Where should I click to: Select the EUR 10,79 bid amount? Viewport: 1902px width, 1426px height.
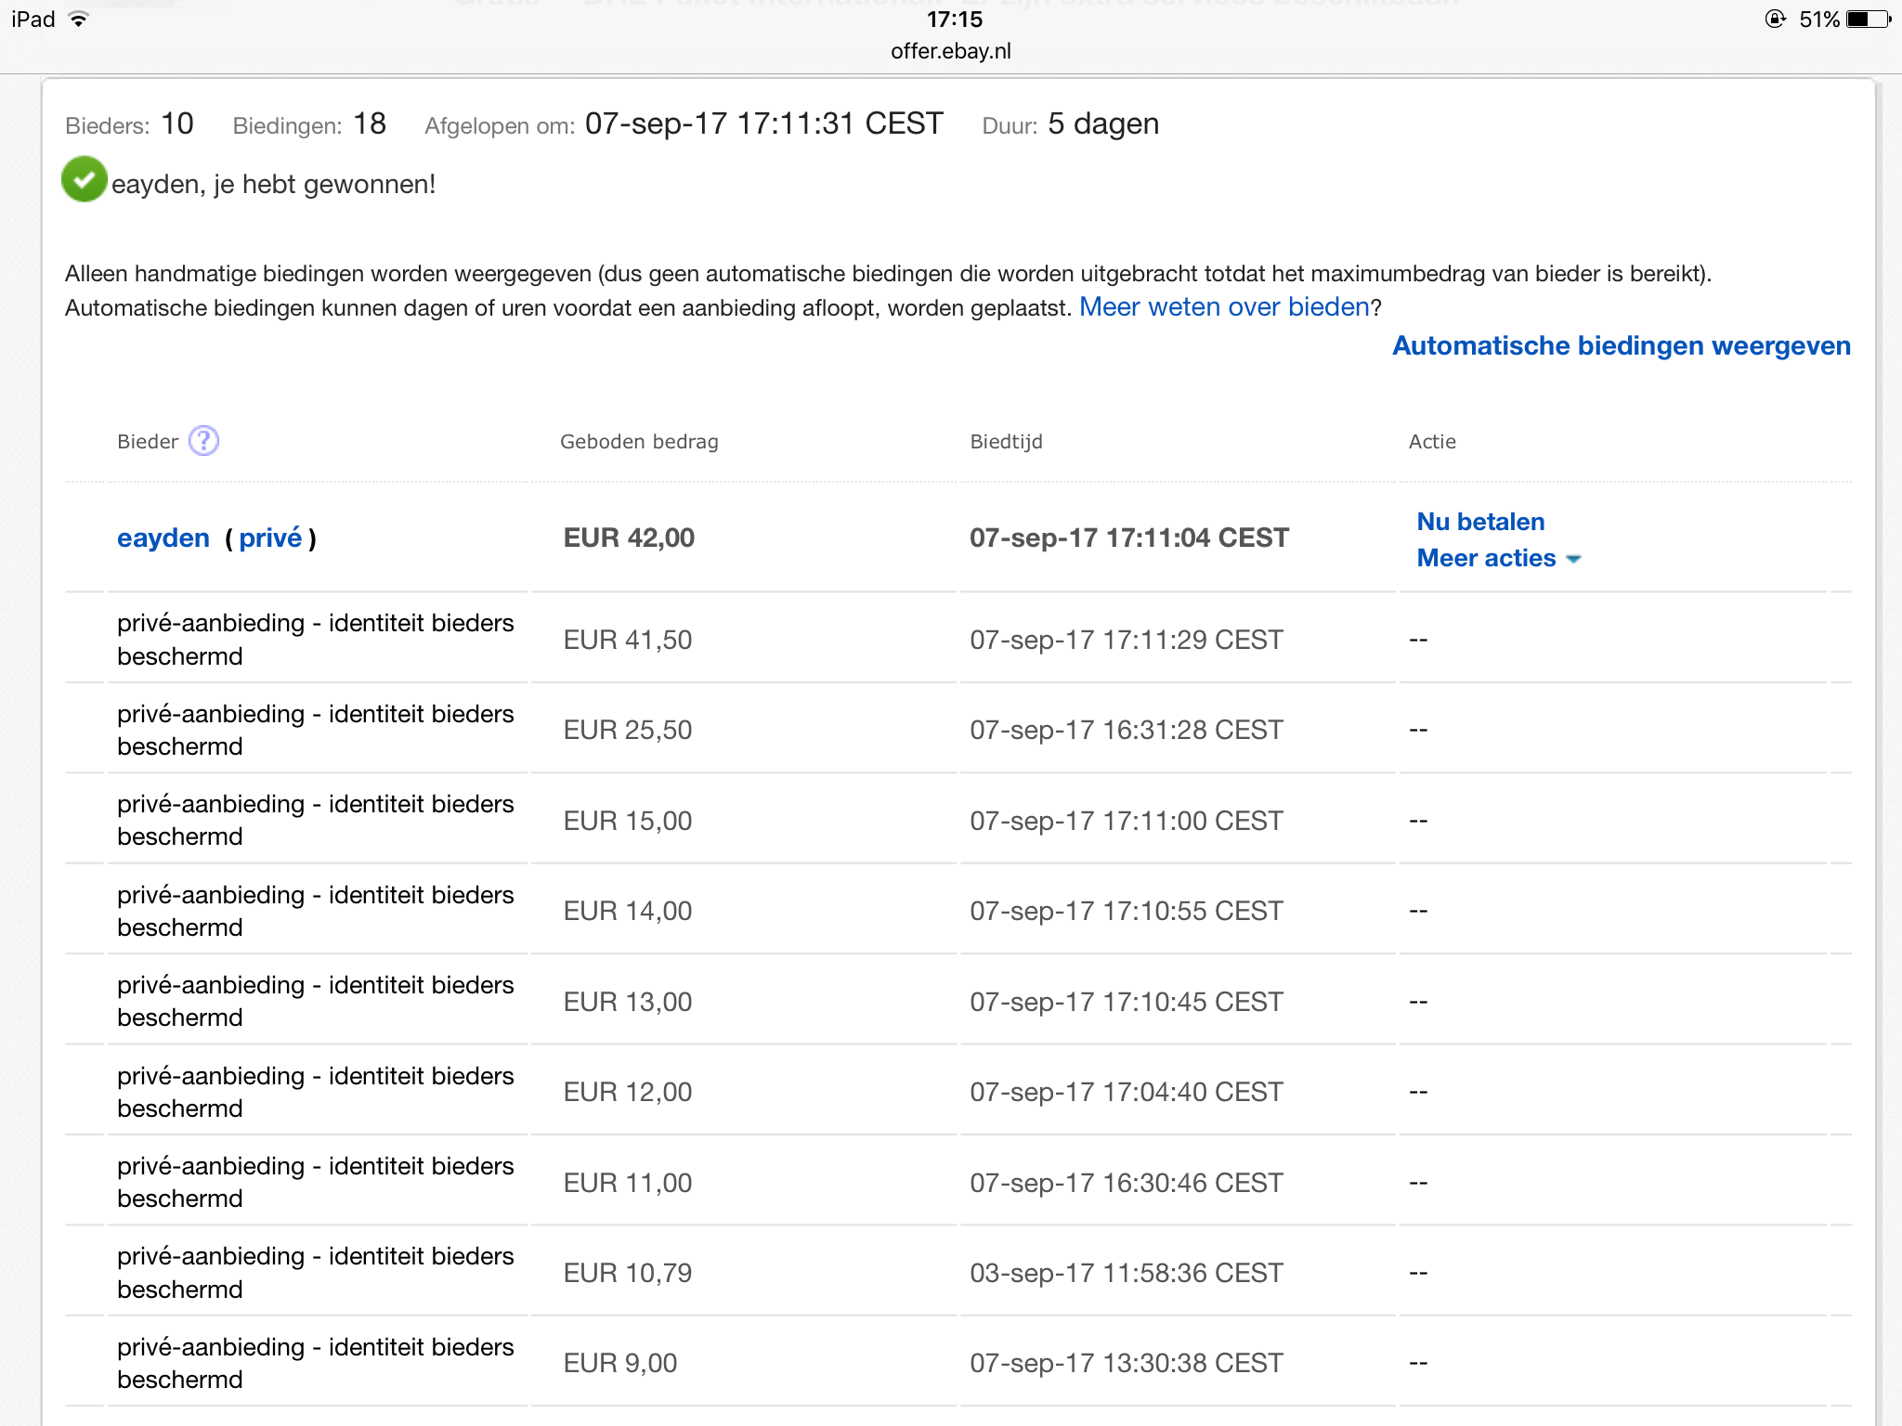pos(628,1273)
